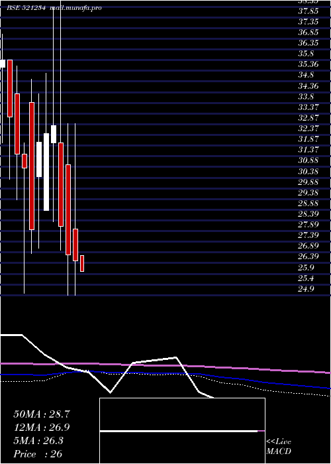Select the 31.37 price axis label
This screenshot has height=464, width=331.
(308, 150)
